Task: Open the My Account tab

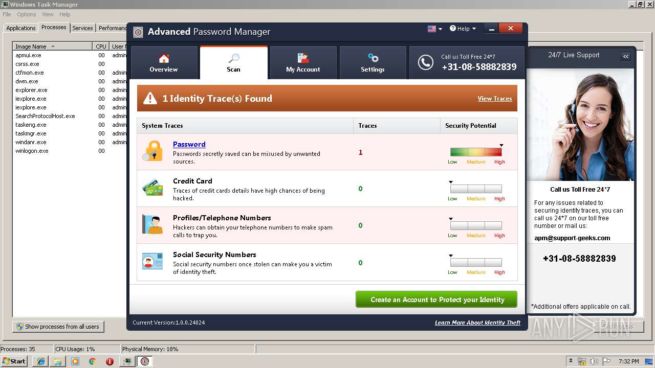Action: (303, 63)
